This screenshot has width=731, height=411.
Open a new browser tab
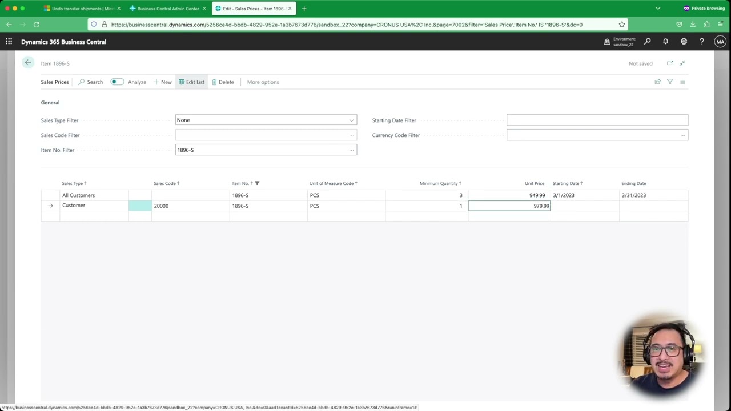pyautogui.click(x=304, y=9)
